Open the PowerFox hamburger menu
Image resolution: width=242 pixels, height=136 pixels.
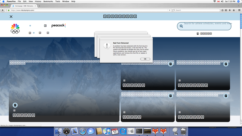(239, 10)
